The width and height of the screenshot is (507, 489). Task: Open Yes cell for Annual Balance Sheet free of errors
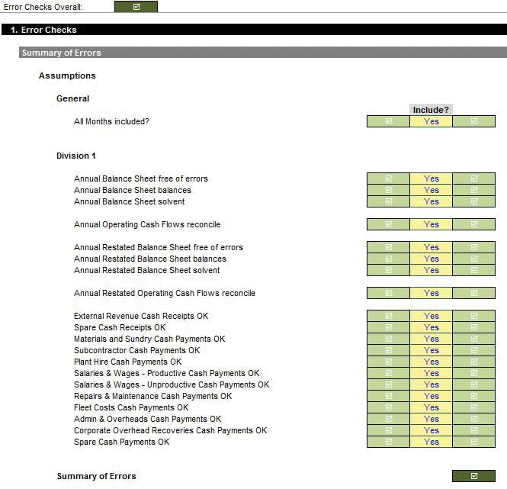(x=431, y=179)
